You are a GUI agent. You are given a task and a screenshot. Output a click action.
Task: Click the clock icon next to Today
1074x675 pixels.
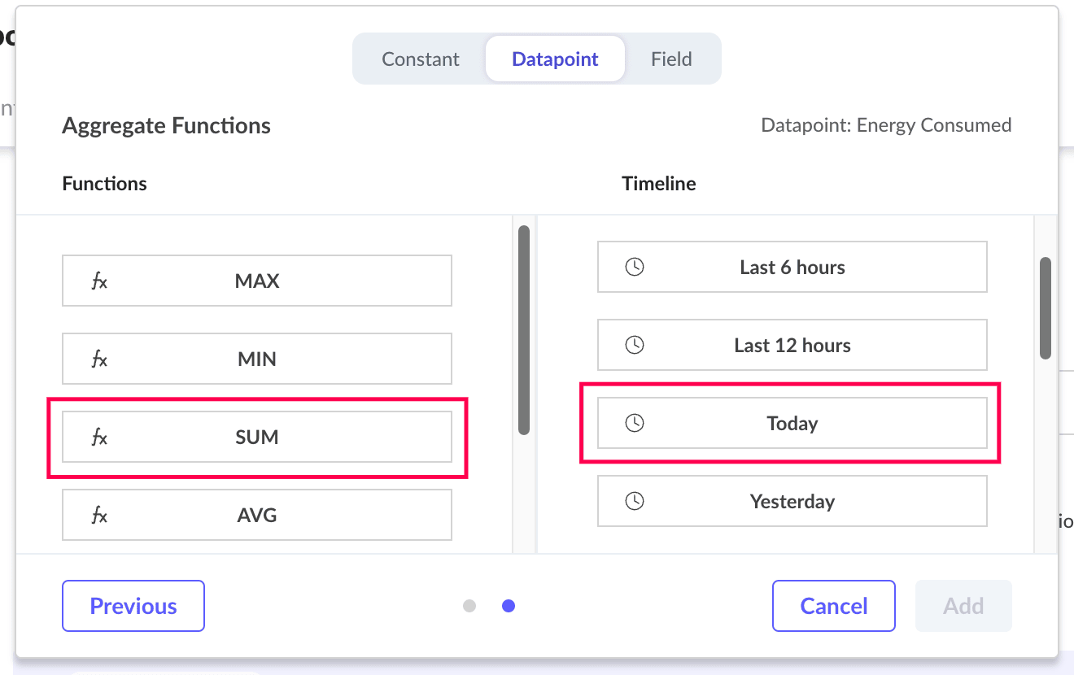click(x=634, y=423)
